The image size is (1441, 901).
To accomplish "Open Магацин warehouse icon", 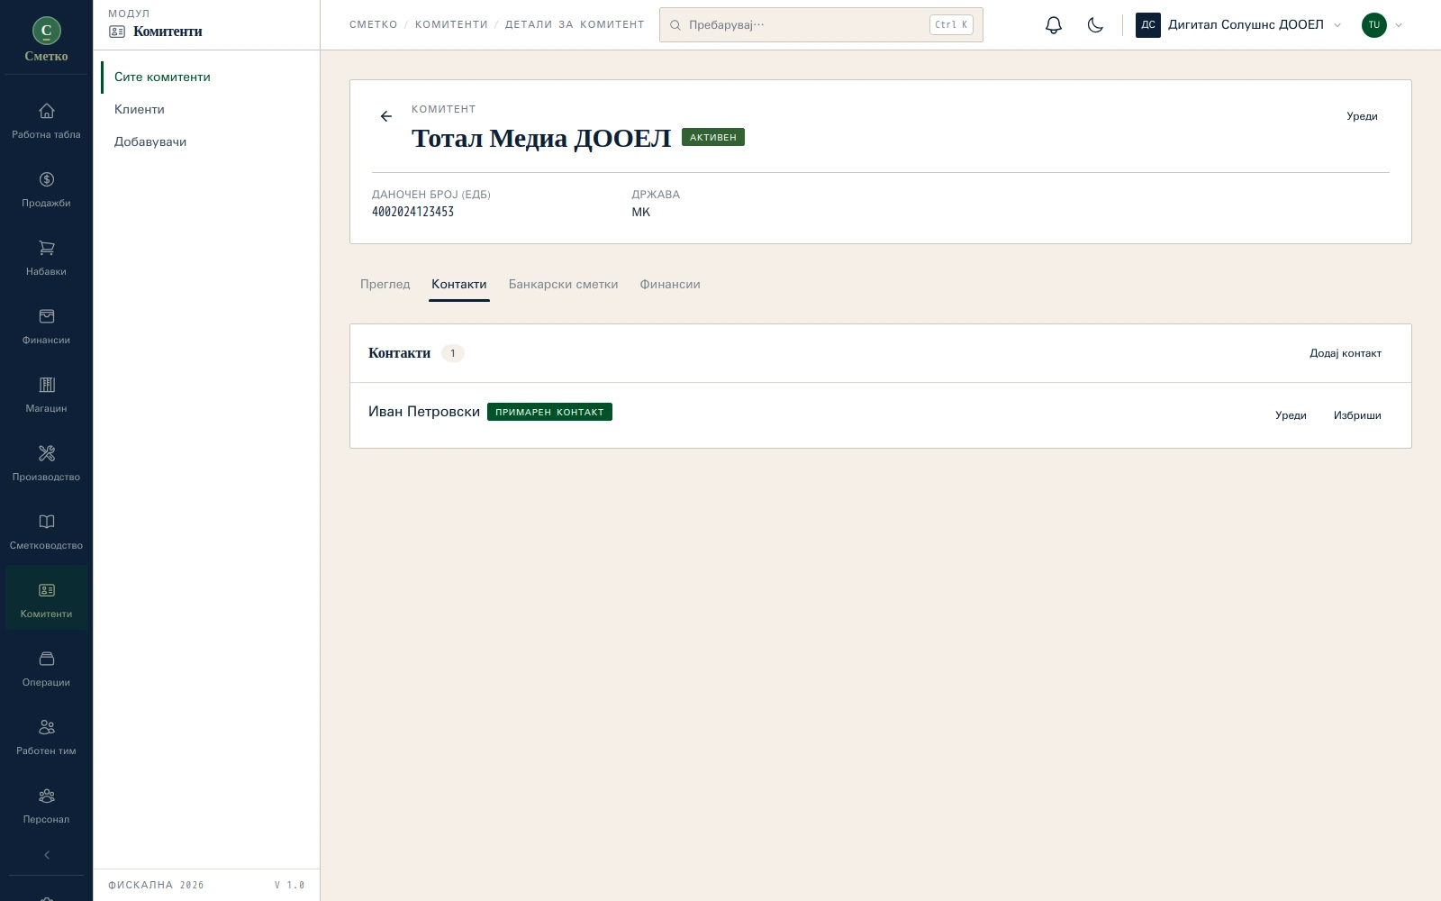I will click(x=46, y=385).
